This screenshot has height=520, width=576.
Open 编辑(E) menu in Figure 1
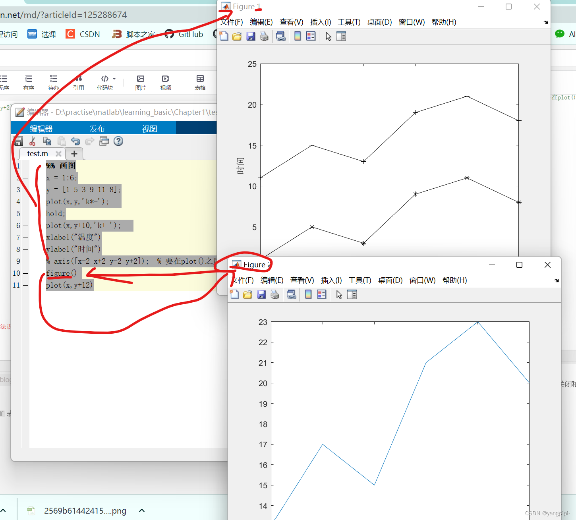261,22
